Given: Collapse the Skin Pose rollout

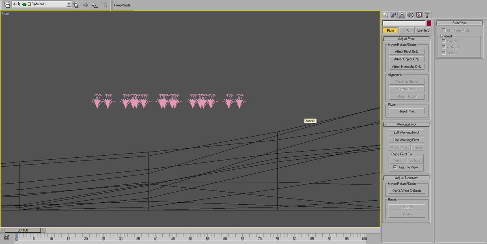Looking at the screenshot, I should [x=460, y=23].
